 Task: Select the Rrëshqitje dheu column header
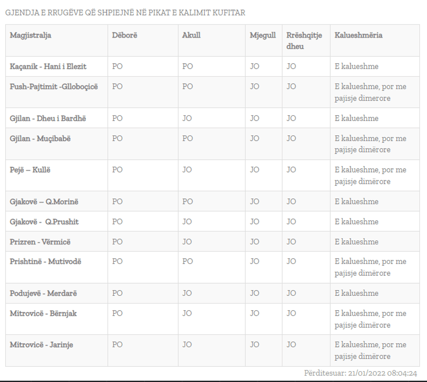304,41
